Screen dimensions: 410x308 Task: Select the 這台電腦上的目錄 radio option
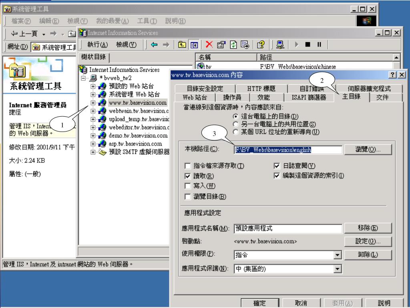pos(235,116)
